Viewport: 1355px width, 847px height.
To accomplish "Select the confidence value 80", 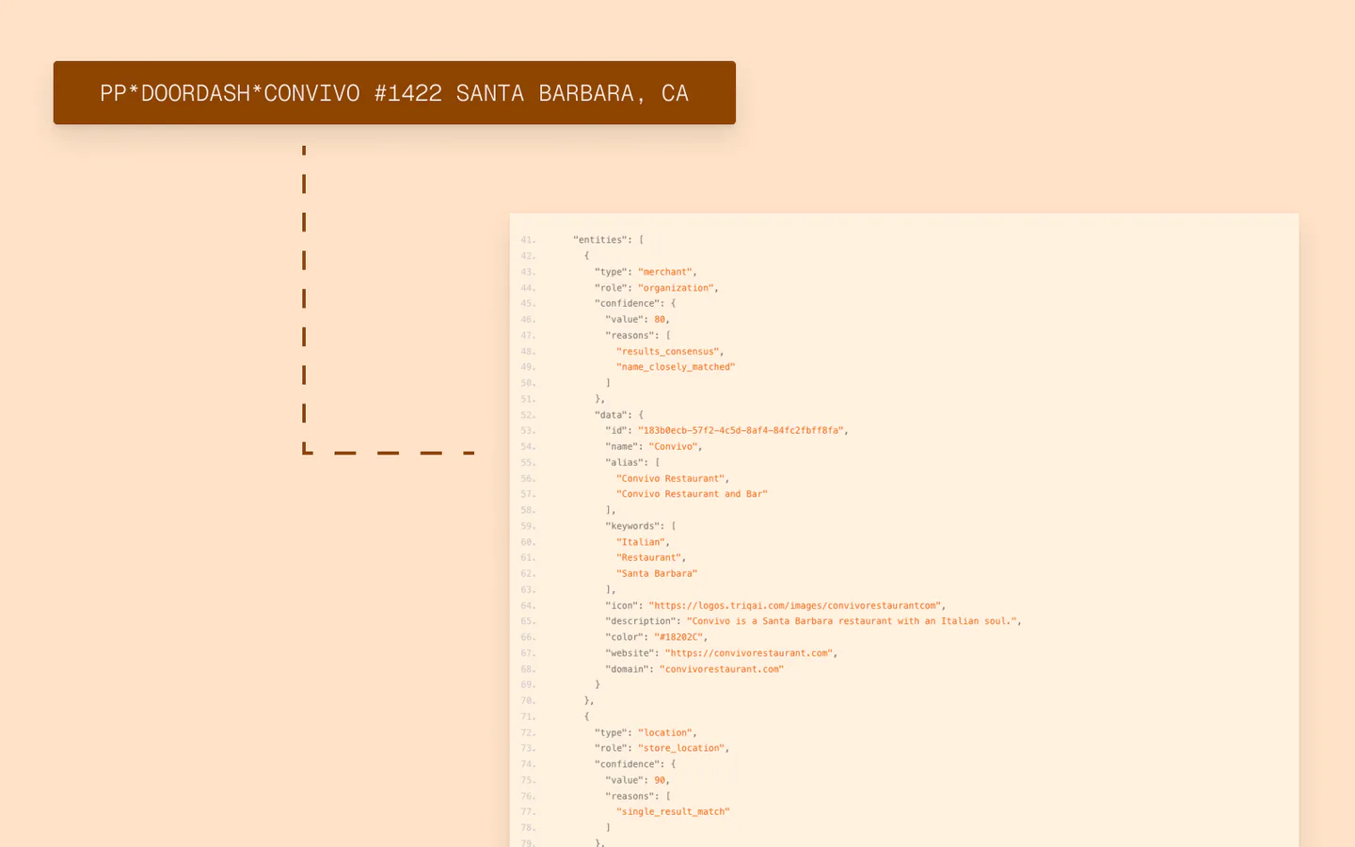I will coord(660,320).
